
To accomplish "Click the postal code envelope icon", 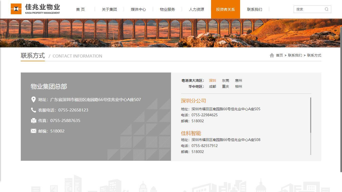I will 34,131.
